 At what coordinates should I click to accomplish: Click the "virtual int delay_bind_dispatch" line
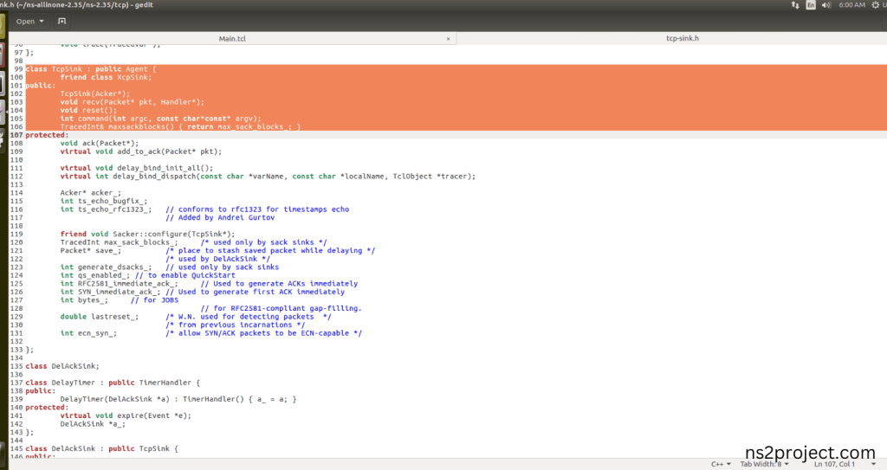[269, 177]
